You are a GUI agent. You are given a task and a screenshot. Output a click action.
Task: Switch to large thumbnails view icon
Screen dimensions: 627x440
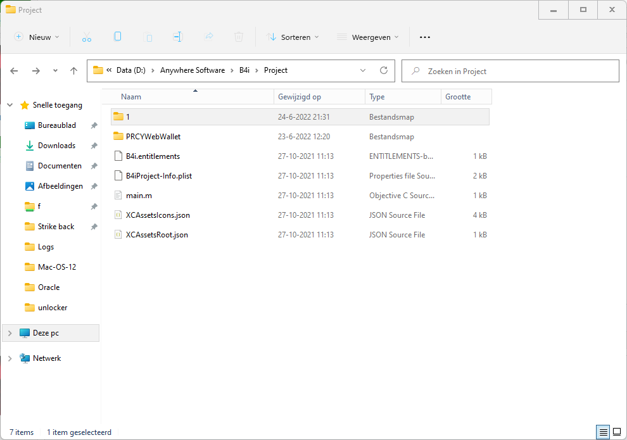coord(616,432)
